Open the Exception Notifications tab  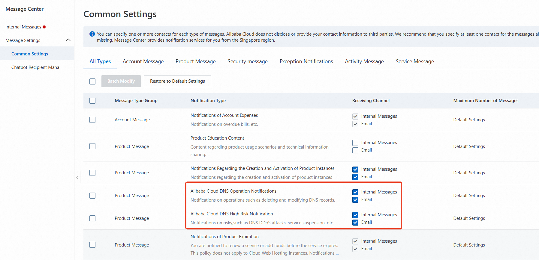pyautogui.click(x=306, y=61)
